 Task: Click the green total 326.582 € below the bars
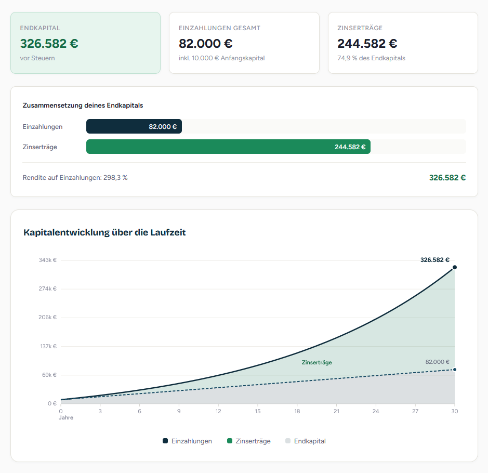[x=447, y=178]
